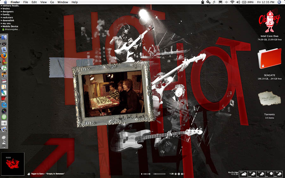Click the 'Northridge' weather location
This screenshot has width=285, height=178.
tap(233, 172)
